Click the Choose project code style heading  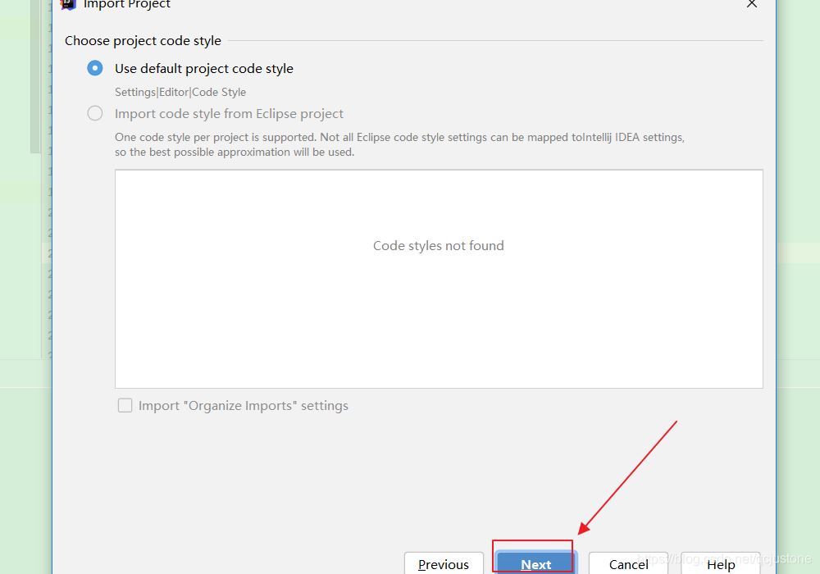[x=143, y=41]
